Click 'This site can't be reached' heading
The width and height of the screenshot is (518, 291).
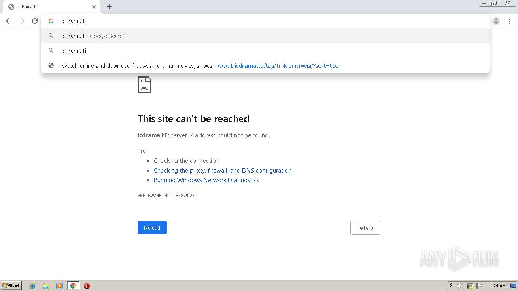(x=193, y=119)
